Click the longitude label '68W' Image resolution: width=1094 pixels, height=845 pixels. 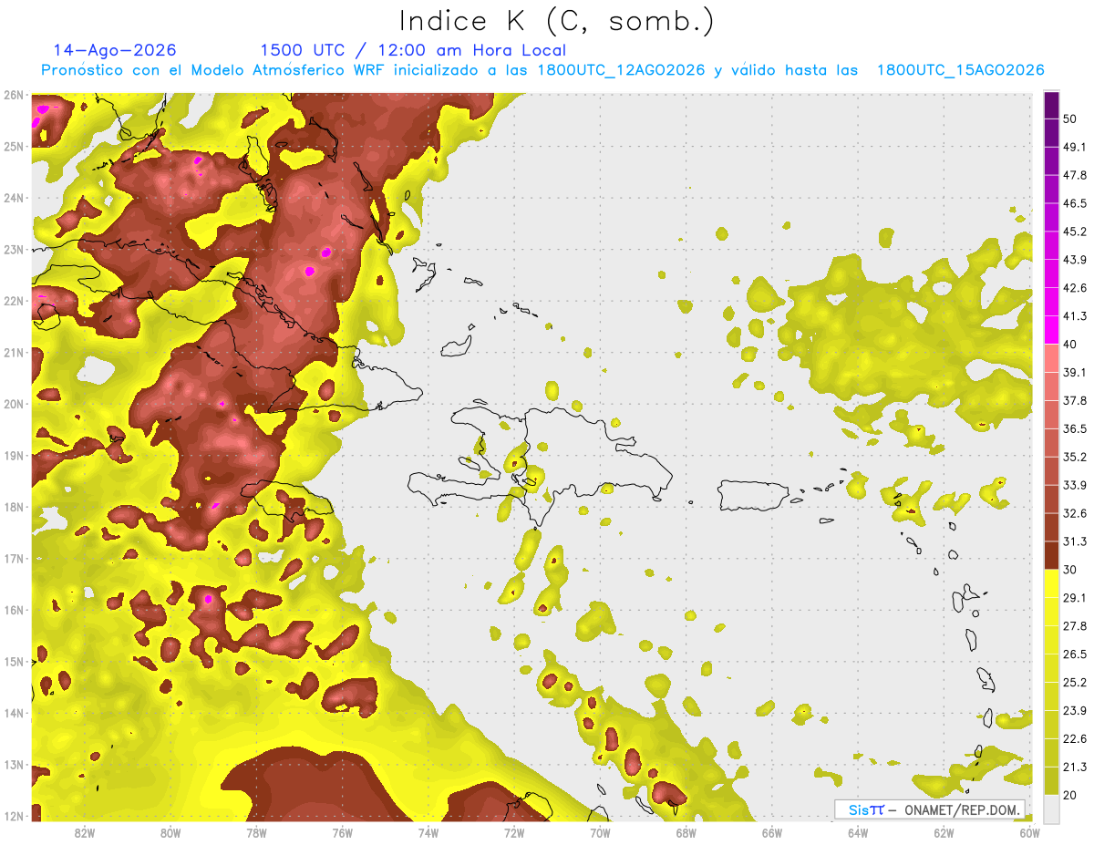686,833
